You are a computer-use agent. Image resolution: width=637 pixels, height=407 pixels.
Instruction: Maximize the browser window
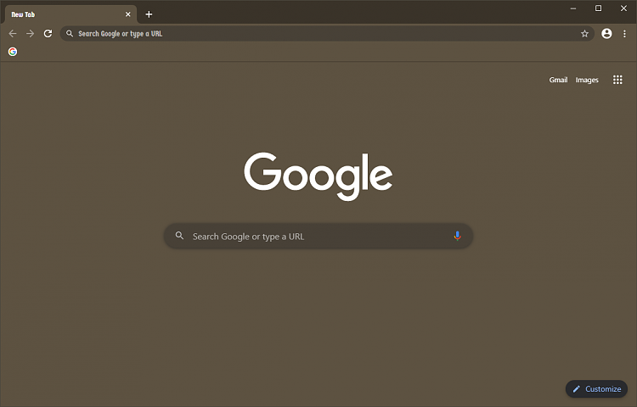pyautogui.click(x=599, y=8)
